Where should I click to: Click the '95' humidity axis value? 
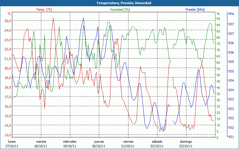(218, 19)
